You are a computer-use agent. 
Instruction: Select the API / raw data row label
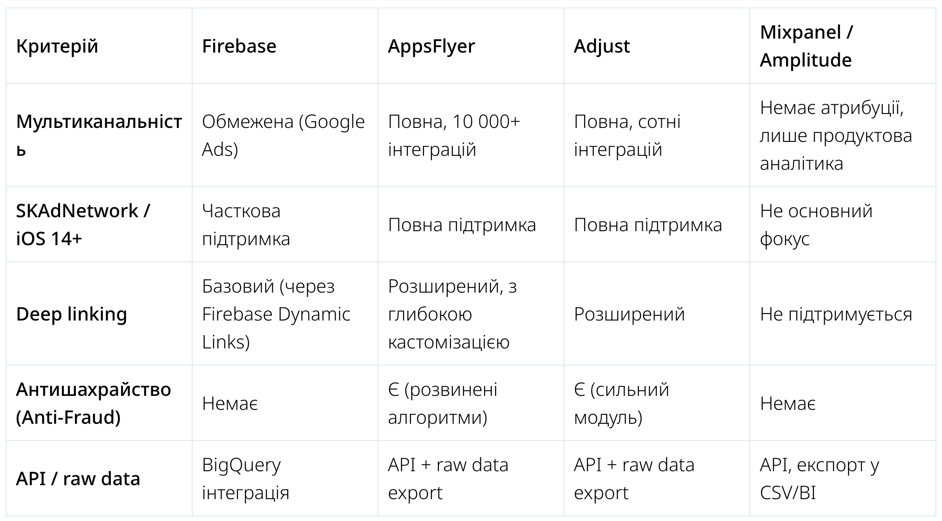[78, 479]
